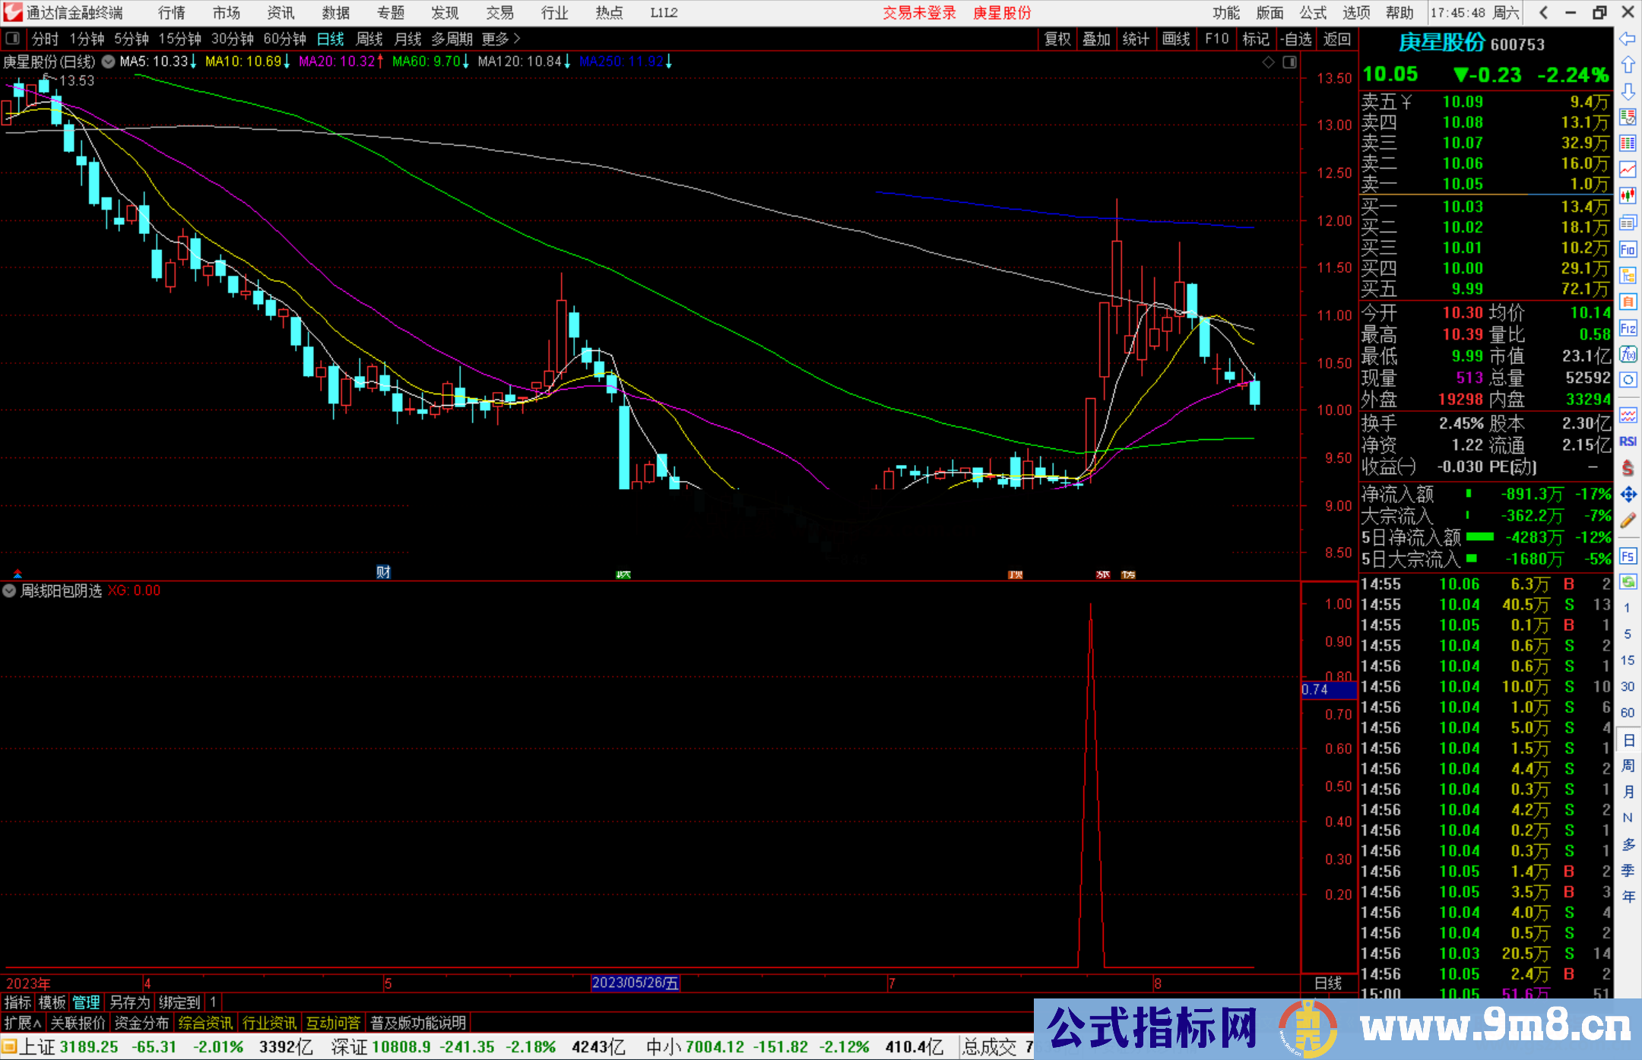Click the 2023/05/26 date marker on timeline
The width and height of the screenshot is (1642, 1060).
(x=636, y=982)
